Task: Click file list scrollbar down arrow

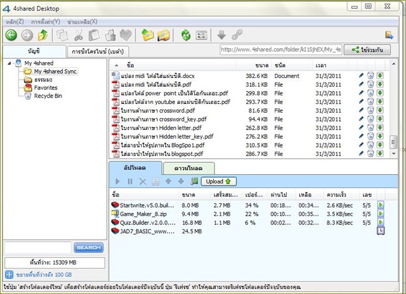Action: coord(393,153)
